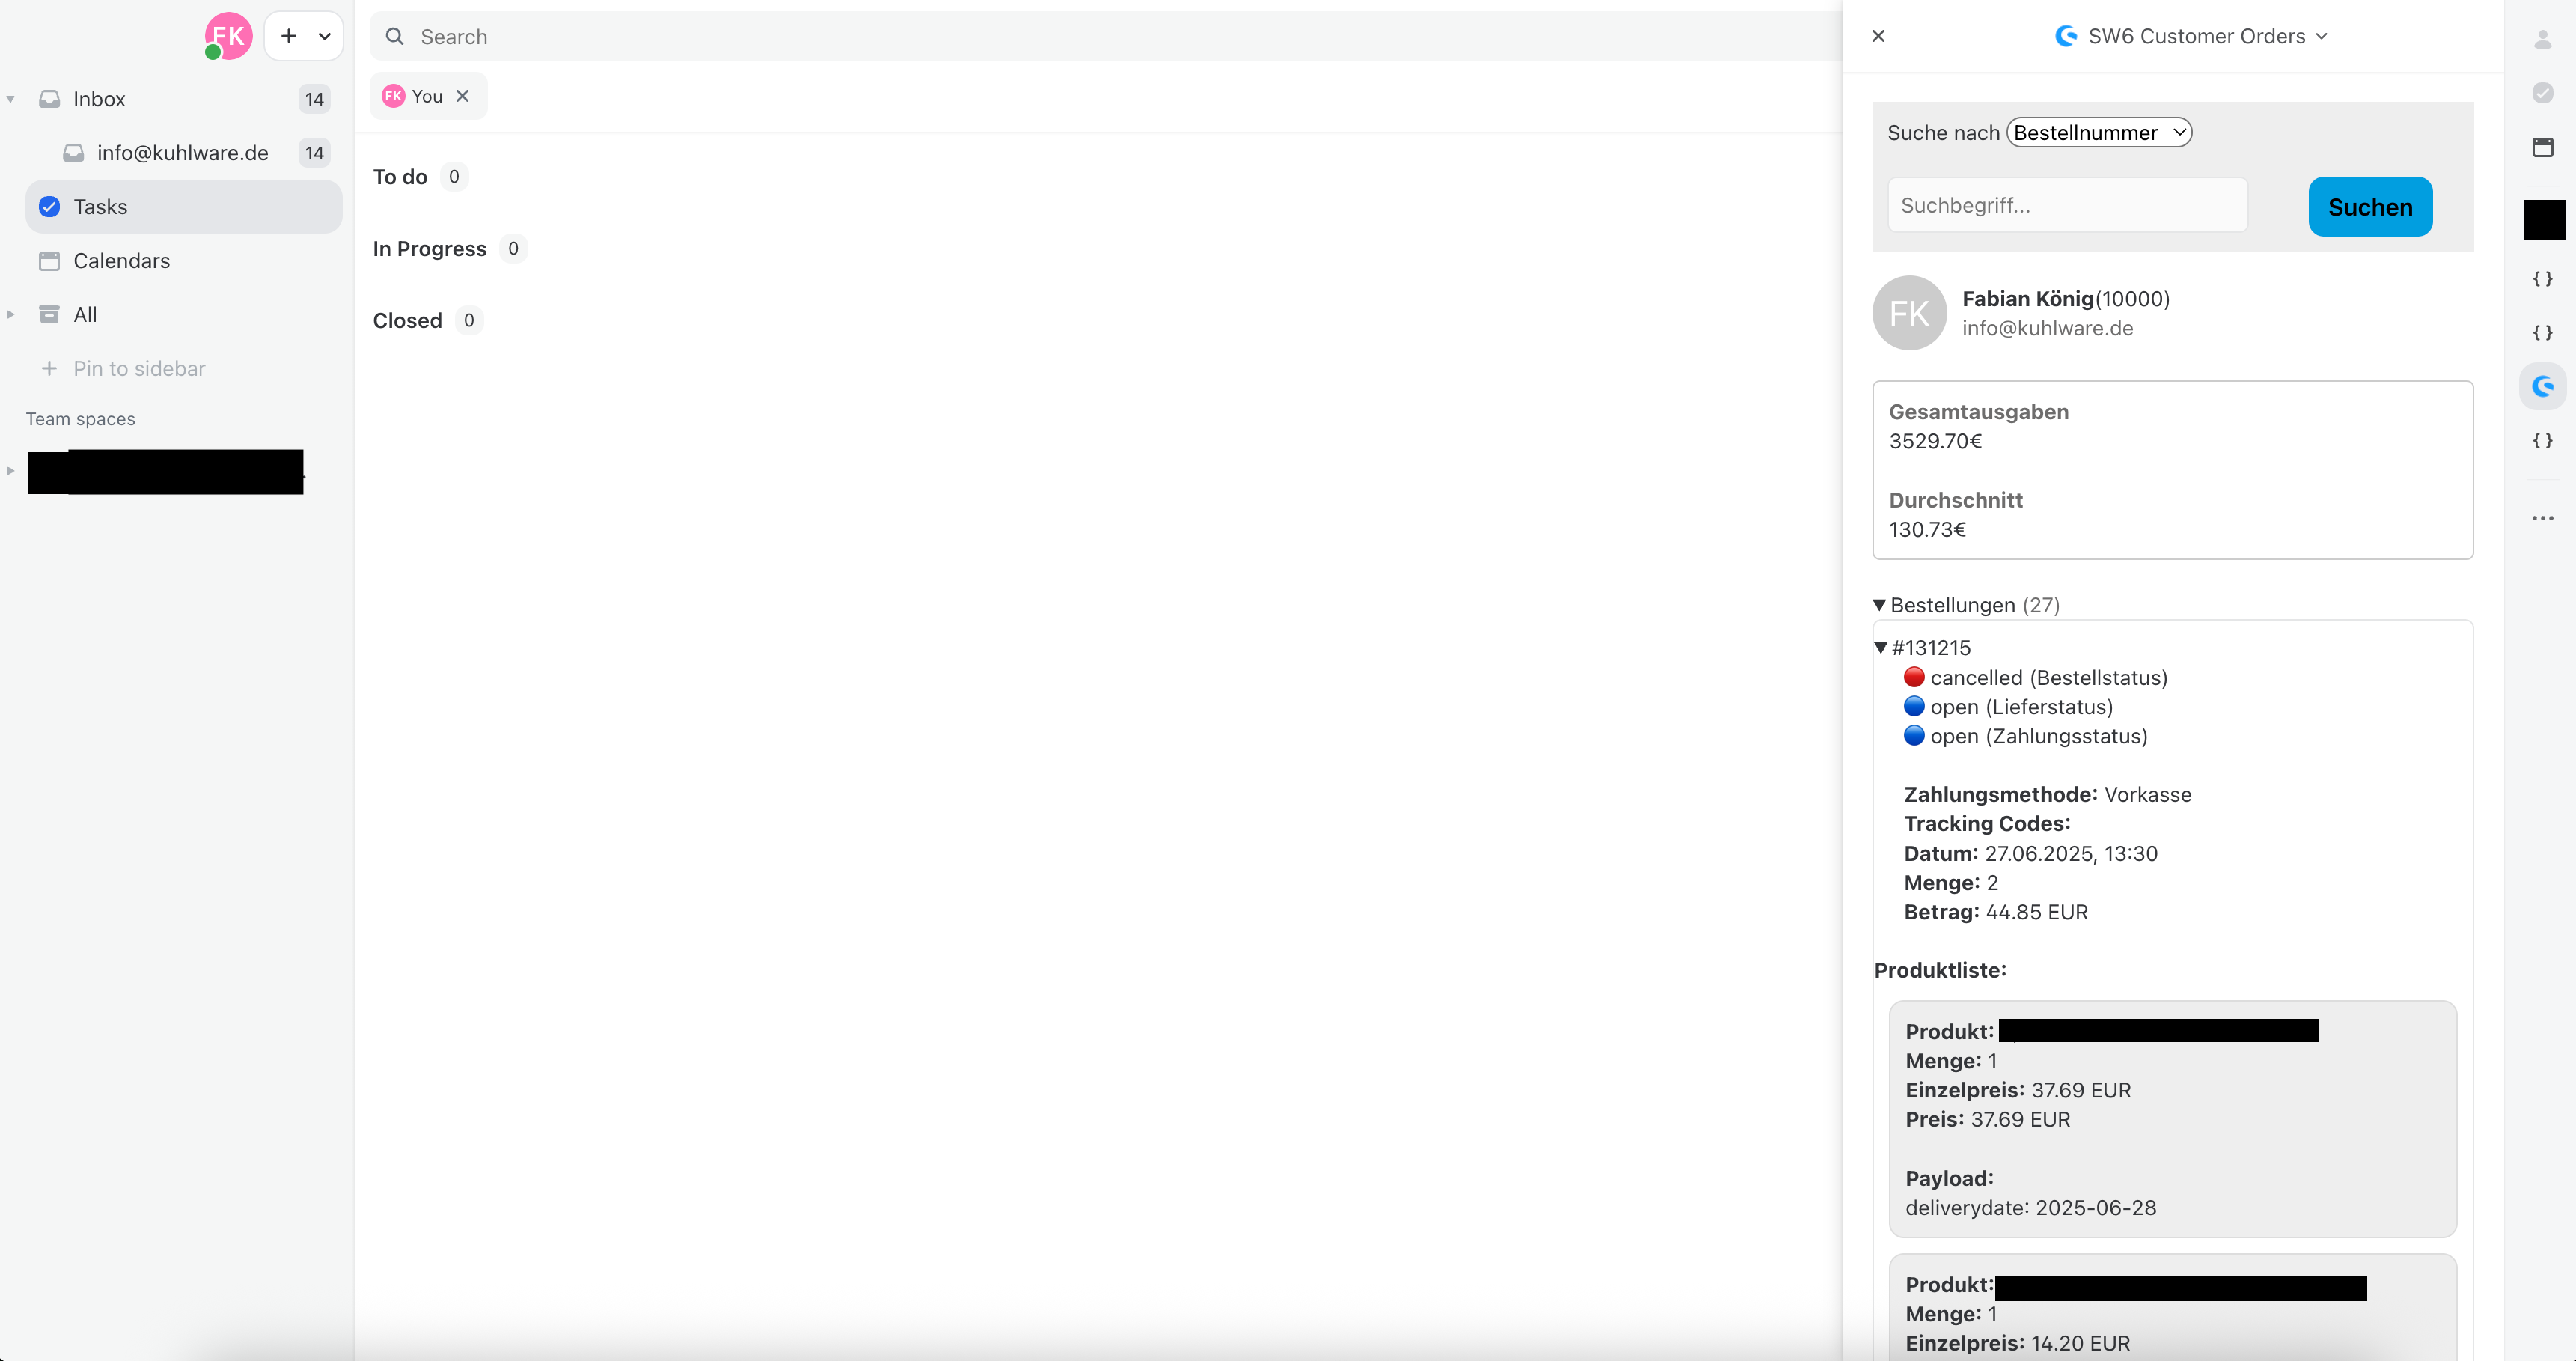Click the Closed section header
2576x1361 pixels.
point(407,321)
